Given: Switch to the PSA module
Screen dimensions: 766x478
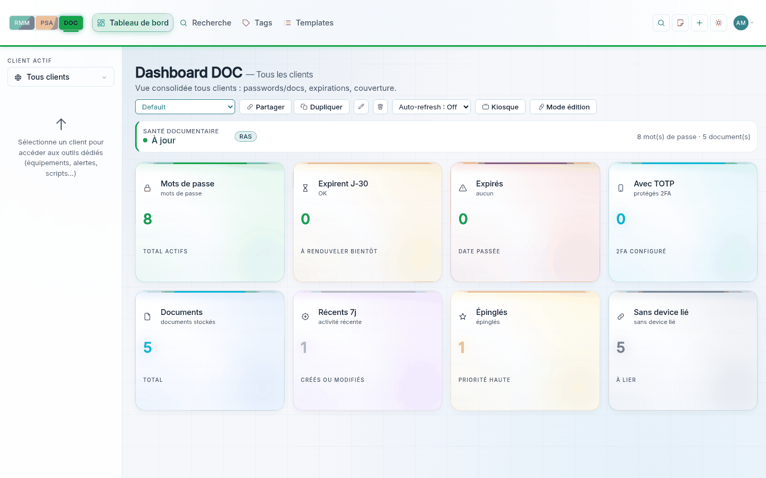Looking at the screenshot, I should 46,23.
